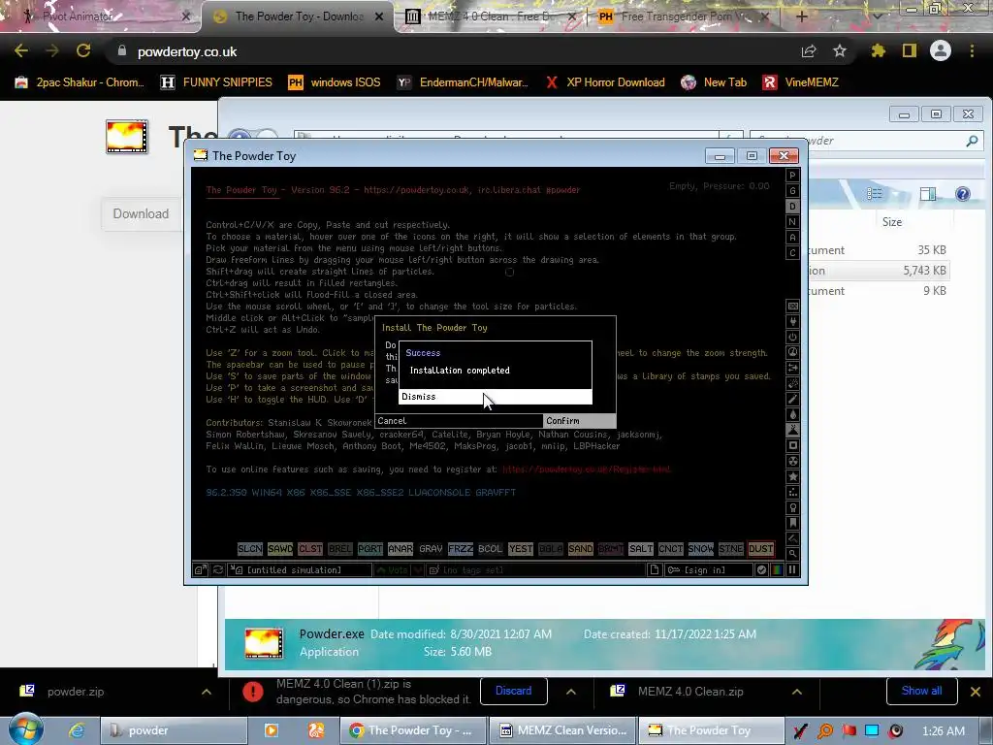Open the Special star category icon
The image size is (993, 745).
point(792,476)
